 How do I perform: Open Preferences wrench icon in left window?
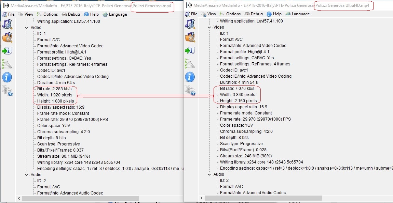pyautogui.click(x=7, y=64)
